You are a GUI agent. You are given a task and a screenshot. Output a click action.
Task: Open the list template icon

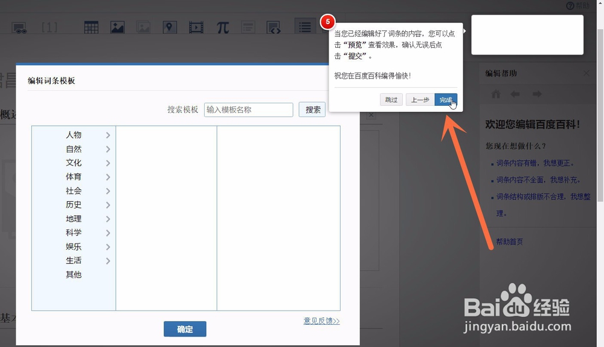click(305, 27)
